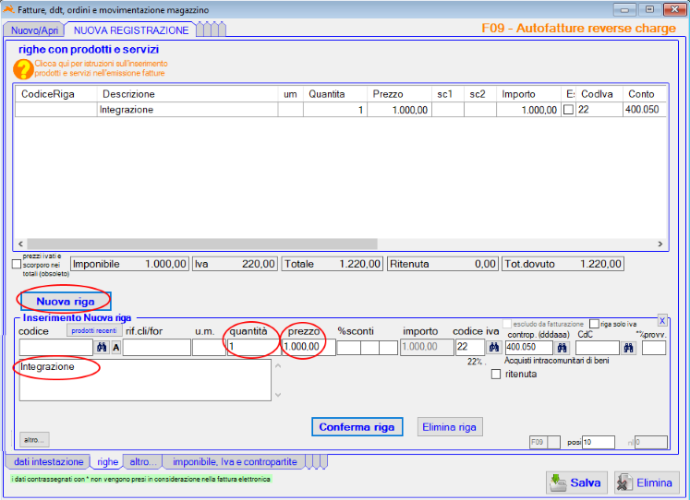Click into the quantità input field

click(x=251, y=347)
